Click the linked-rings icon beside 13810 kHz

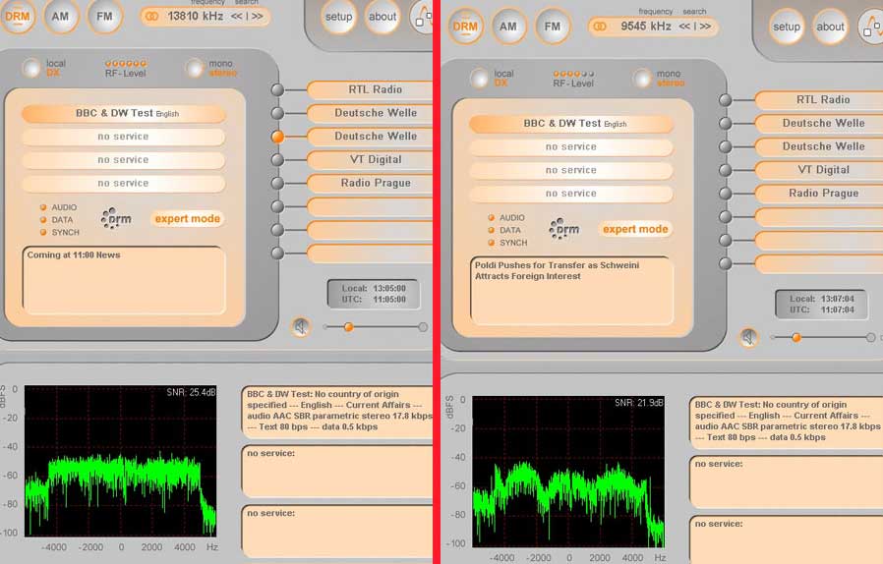point(152,17)
